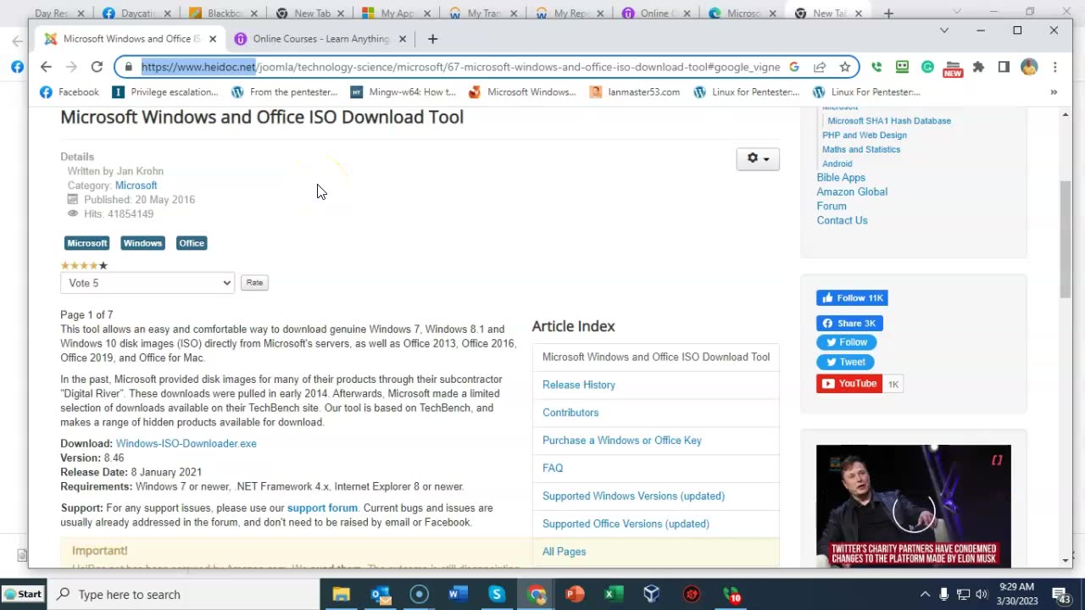Viewport: 1085px width, 610px height.
Task: Open the green phone extension icon
Action: [x=876, y=67]
